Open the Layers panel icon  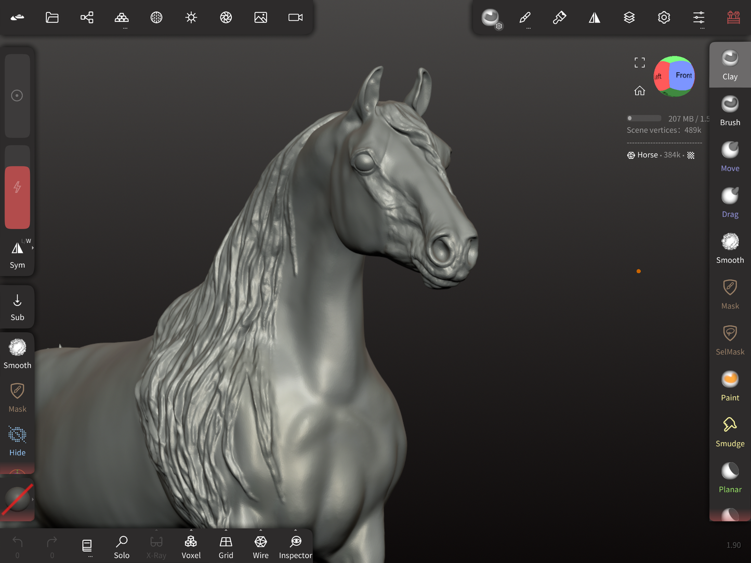click(x=629, y=18)
